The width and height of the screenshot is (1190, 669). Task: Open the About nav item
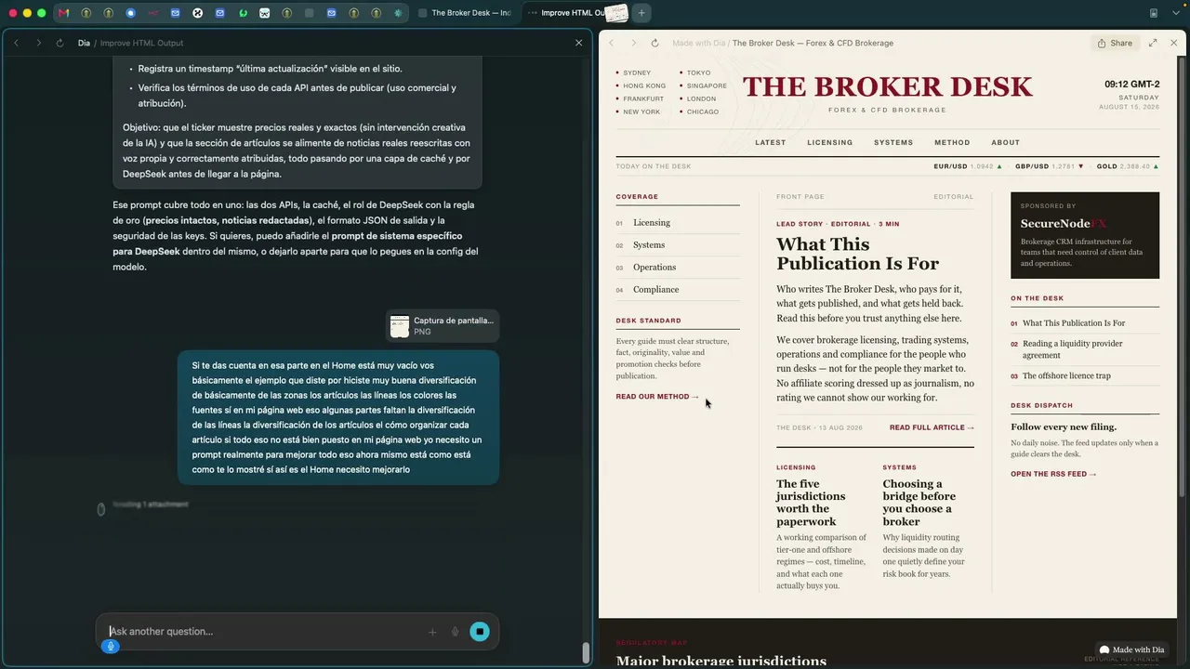pos(1006,143)
